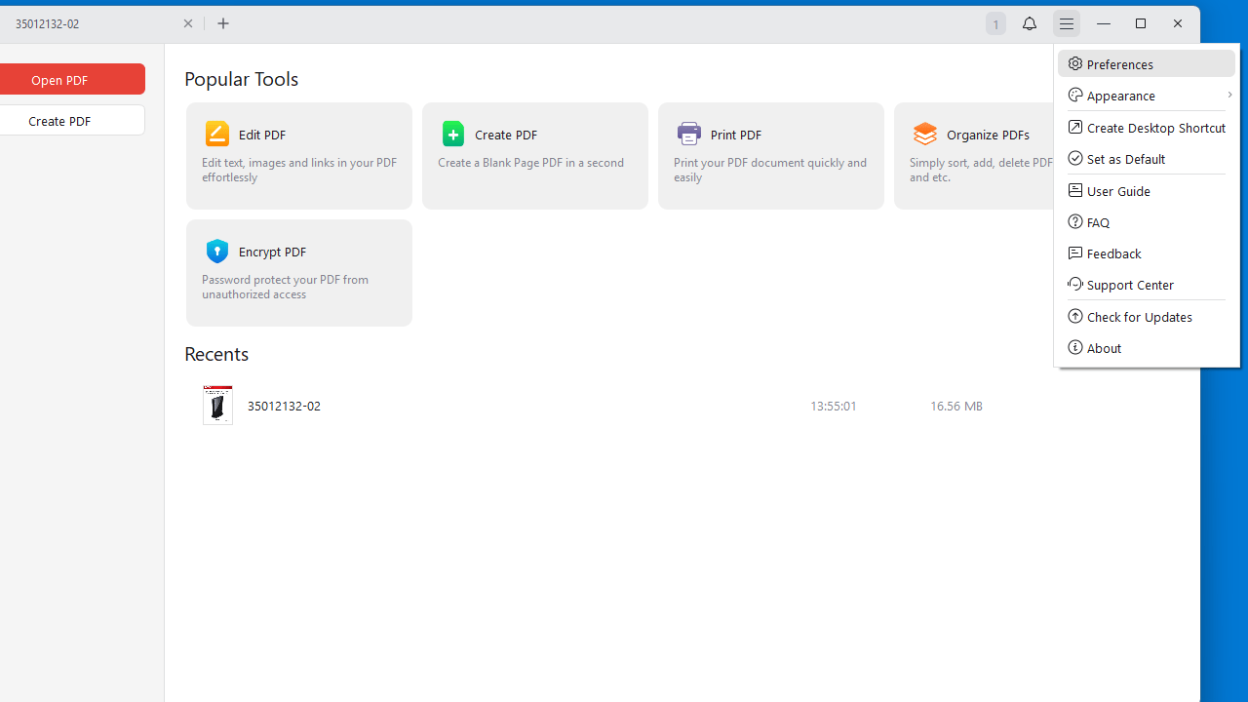Add a new tab with plus icon
Image resolution: width=1248 pixels, height=702 pixels.
[223, 23]
